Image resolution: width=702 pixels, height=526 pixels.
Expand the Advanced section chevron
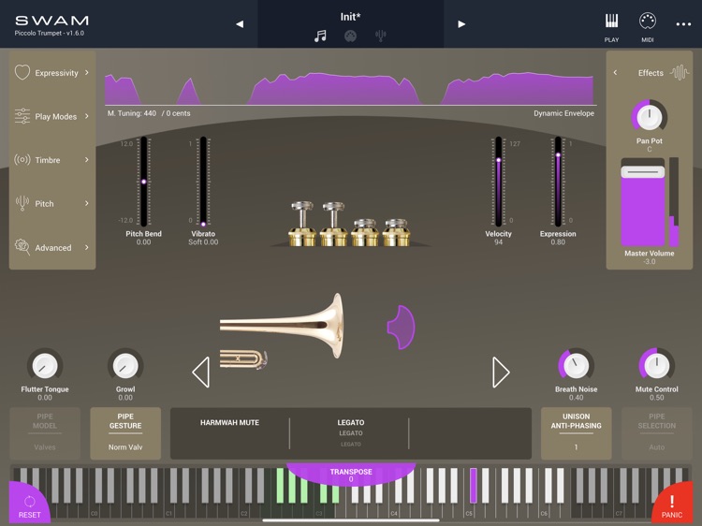click(x=87, y=247)
